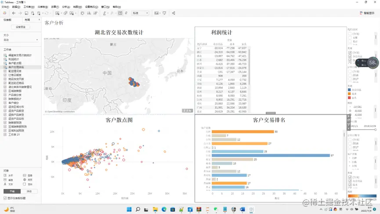Open the 地图(M) menu
The height and width of the screenshot is (214, 380).
point(78,7)
